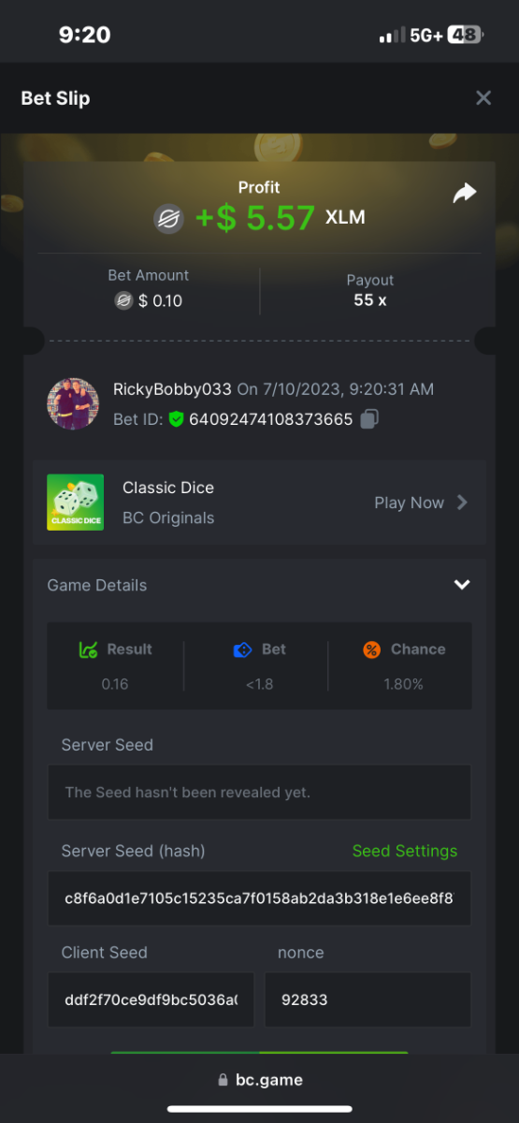
Task: Click the green verified shield icon
Action: point(176,419)
